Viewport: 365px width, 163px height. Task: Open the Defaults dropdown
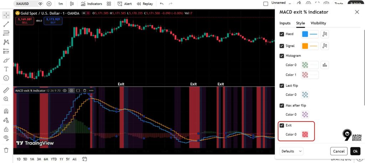[x=291, y=151]
